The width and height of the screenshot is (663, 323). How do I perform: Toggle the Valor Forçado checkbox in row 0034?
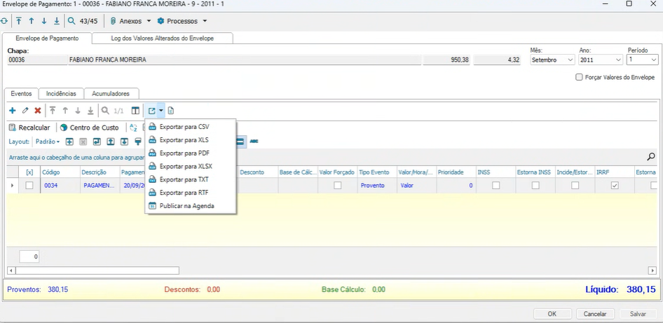tap(337, 185)
